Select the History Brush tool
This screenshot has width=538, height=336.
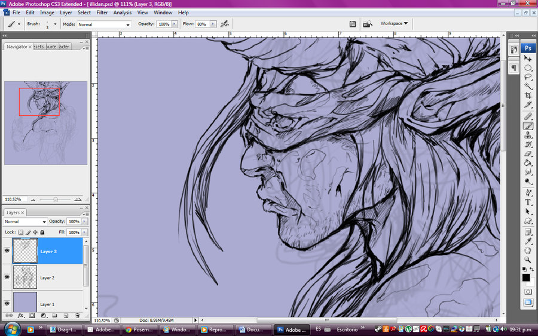pos(528,144)
